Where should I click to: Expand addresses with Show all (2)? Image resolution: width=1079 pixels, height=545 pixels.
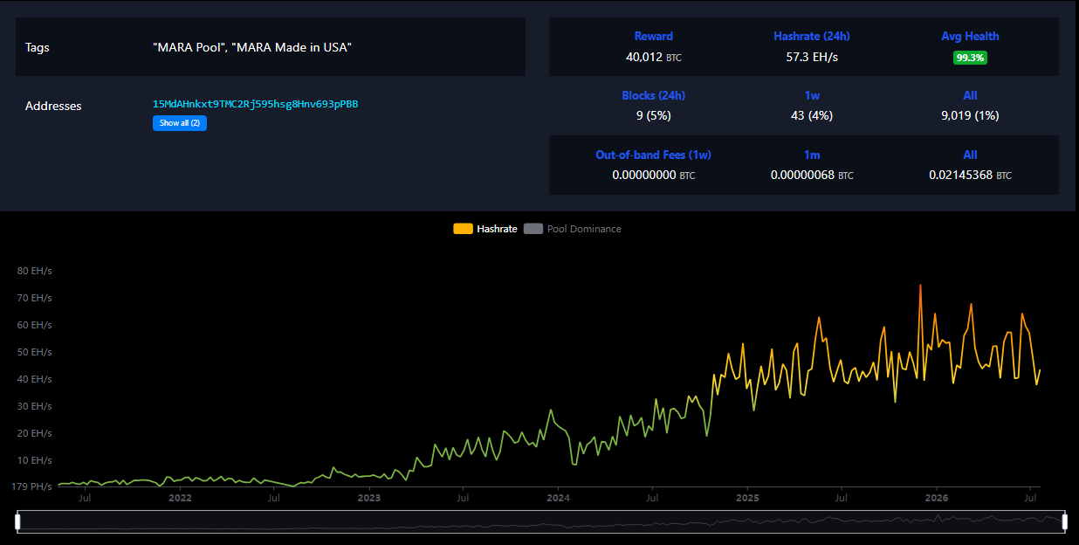coord(180,123)
